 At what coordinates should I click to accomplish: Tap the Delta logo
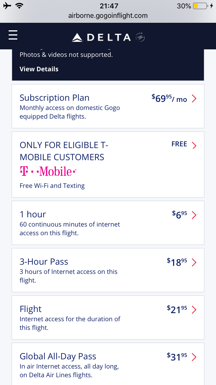coord(101,37)
